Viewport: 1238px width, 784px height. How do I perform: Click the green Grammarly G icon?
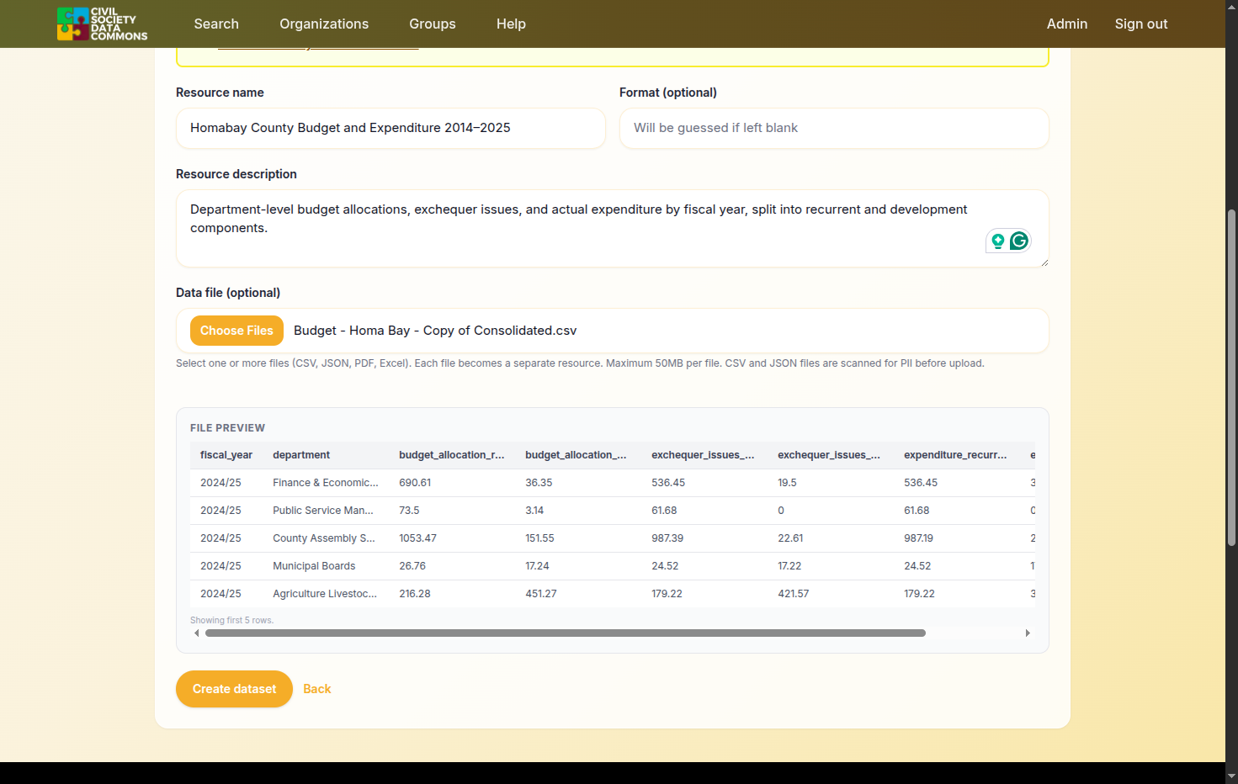[1019, 241]
